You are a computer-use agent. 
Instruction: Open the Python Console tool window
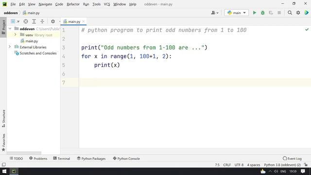click(x=126, y=158)
